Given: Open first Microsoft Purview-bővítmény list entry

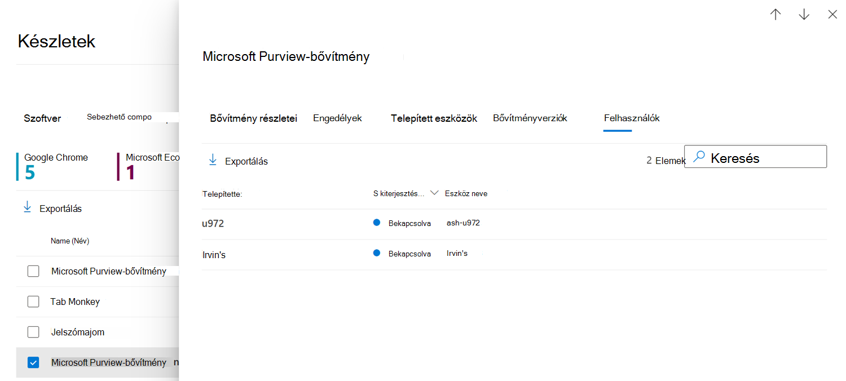Looking at the screenshot, I should click(x=109, y=271).
